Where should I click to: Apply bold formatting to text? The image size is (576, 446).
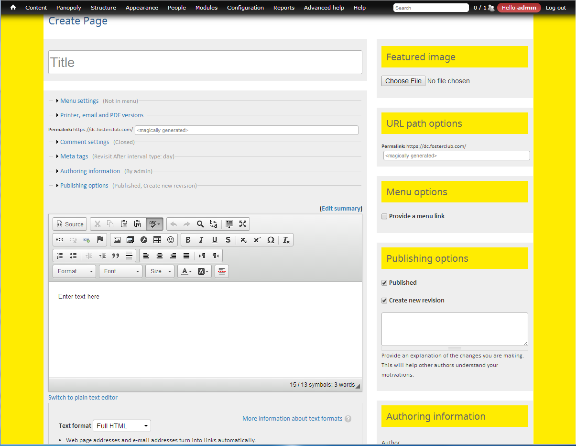[188, 239]
